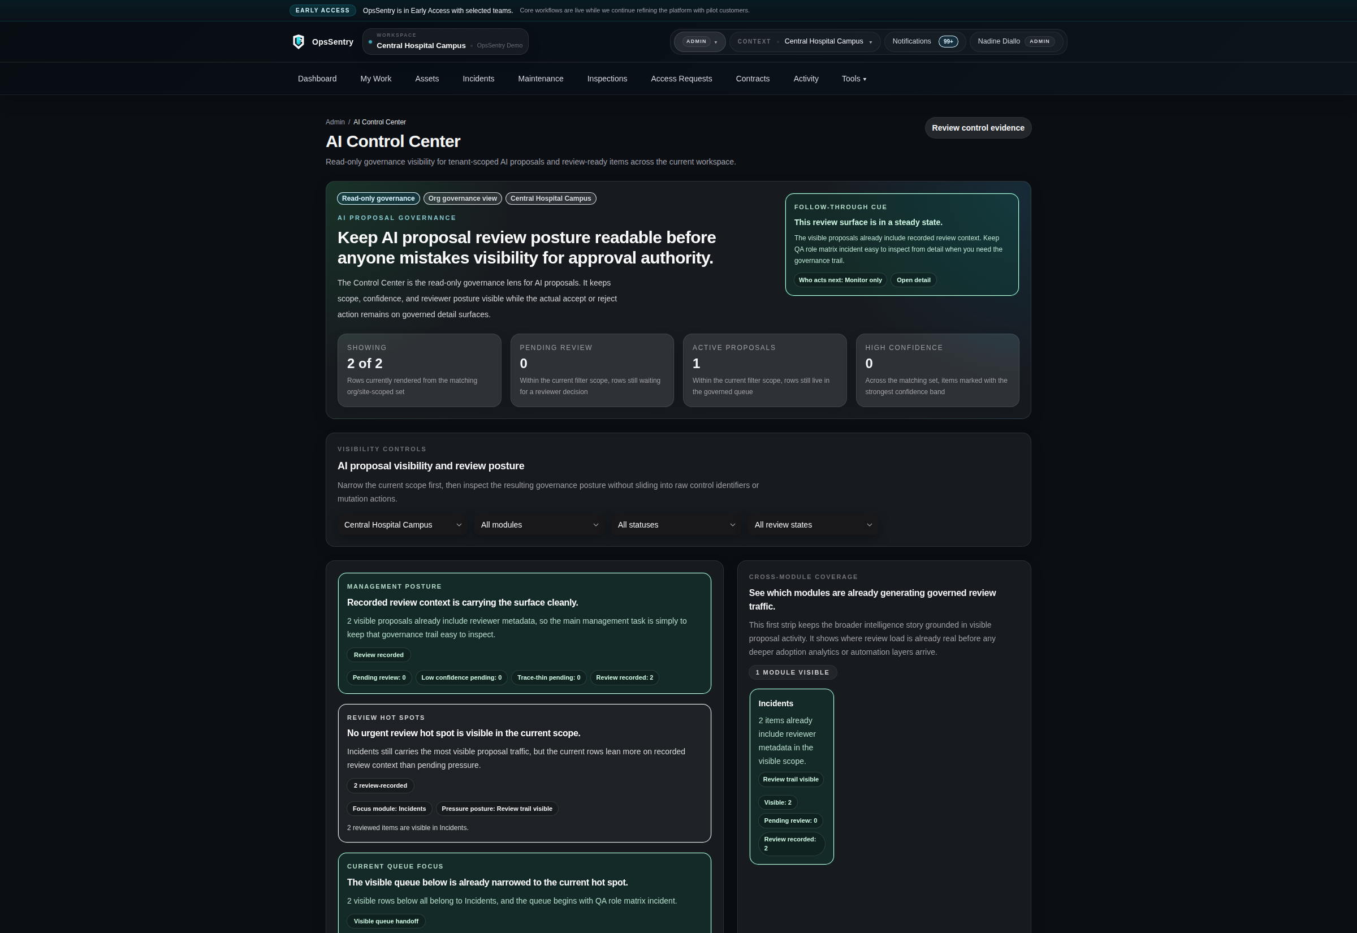Open the Tools menu

click(x=853, y=79)
